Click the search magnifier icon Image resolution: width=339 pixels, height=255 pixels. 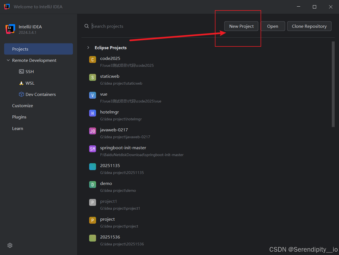(87, 26)
